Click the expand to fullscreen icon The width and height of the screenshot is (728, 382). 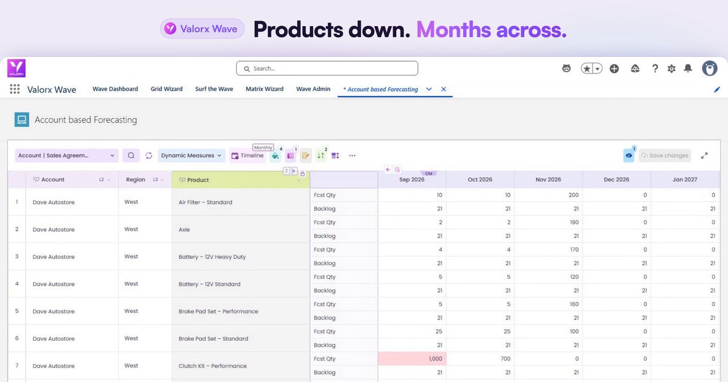click(704, 156)
